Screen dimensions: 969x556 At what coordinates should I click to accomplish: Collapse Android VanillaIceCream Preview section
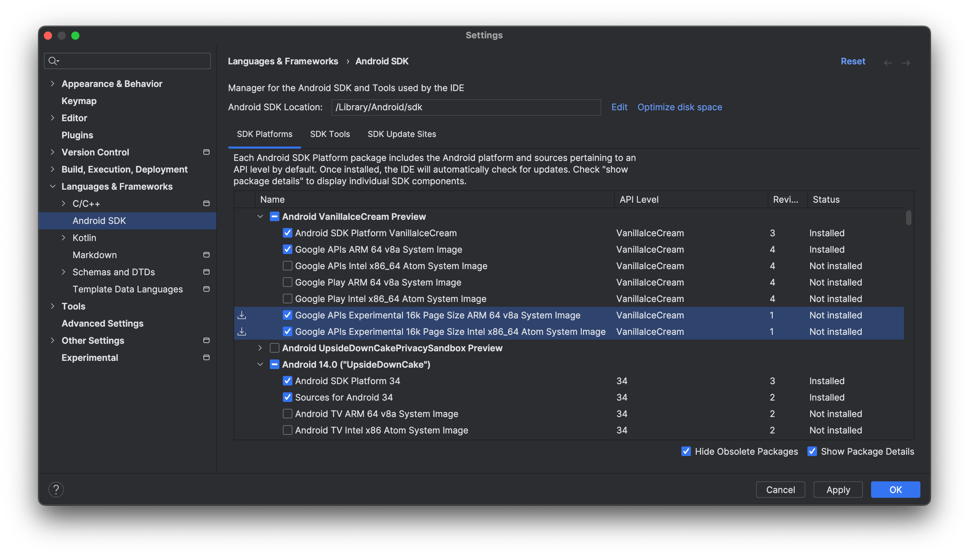click(260, 216)
